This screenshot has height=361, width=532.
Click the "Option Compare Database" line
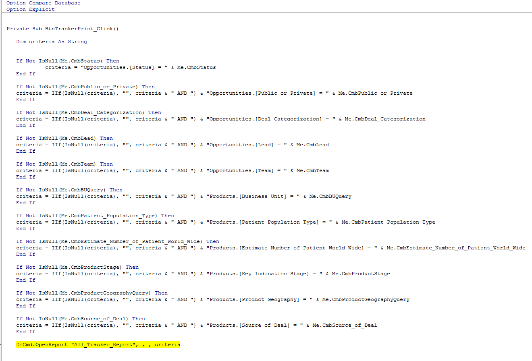[x=43, y=3]
